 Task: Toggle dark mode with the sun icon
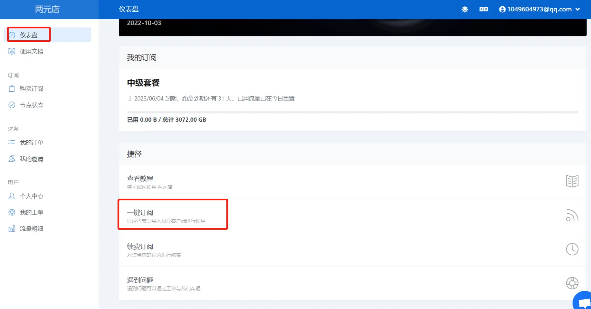pos(464,9)
